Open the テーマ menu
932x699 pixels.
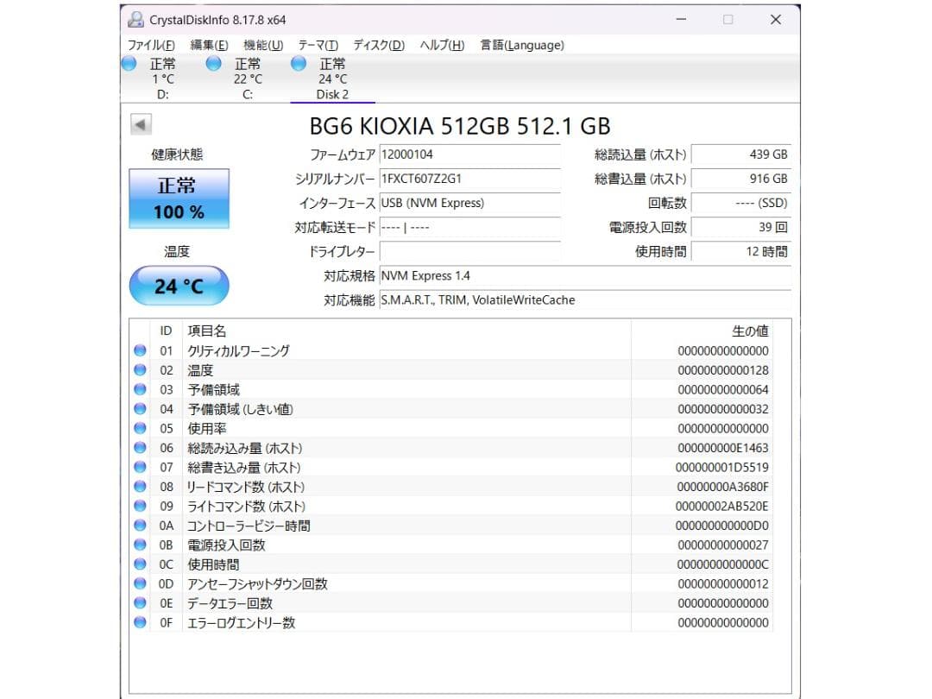point(317,45)
